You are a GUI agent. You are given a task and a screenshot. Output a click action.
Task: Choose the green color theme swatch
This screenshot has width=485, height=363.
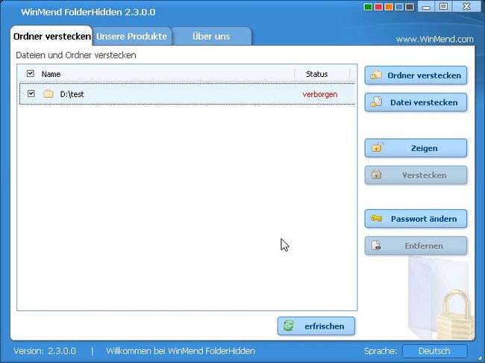(368, 7)
